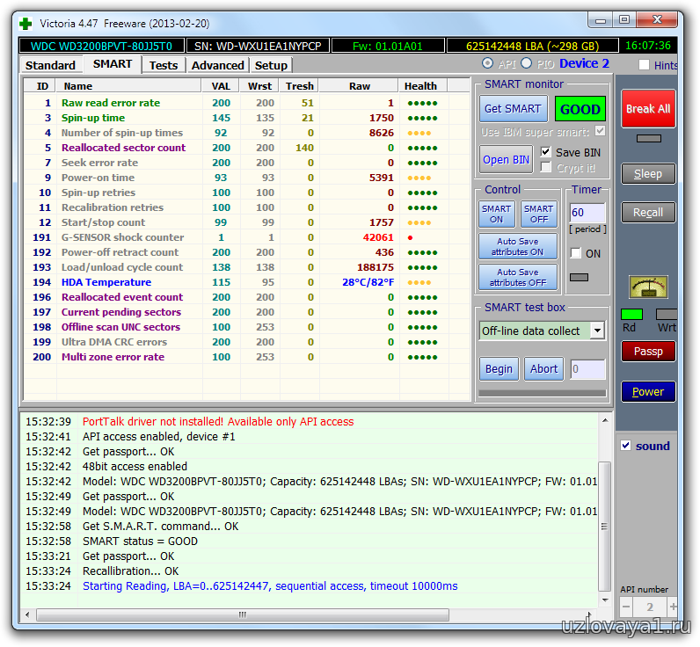
Task: Open the Tests tab
Action: [164, 66]
